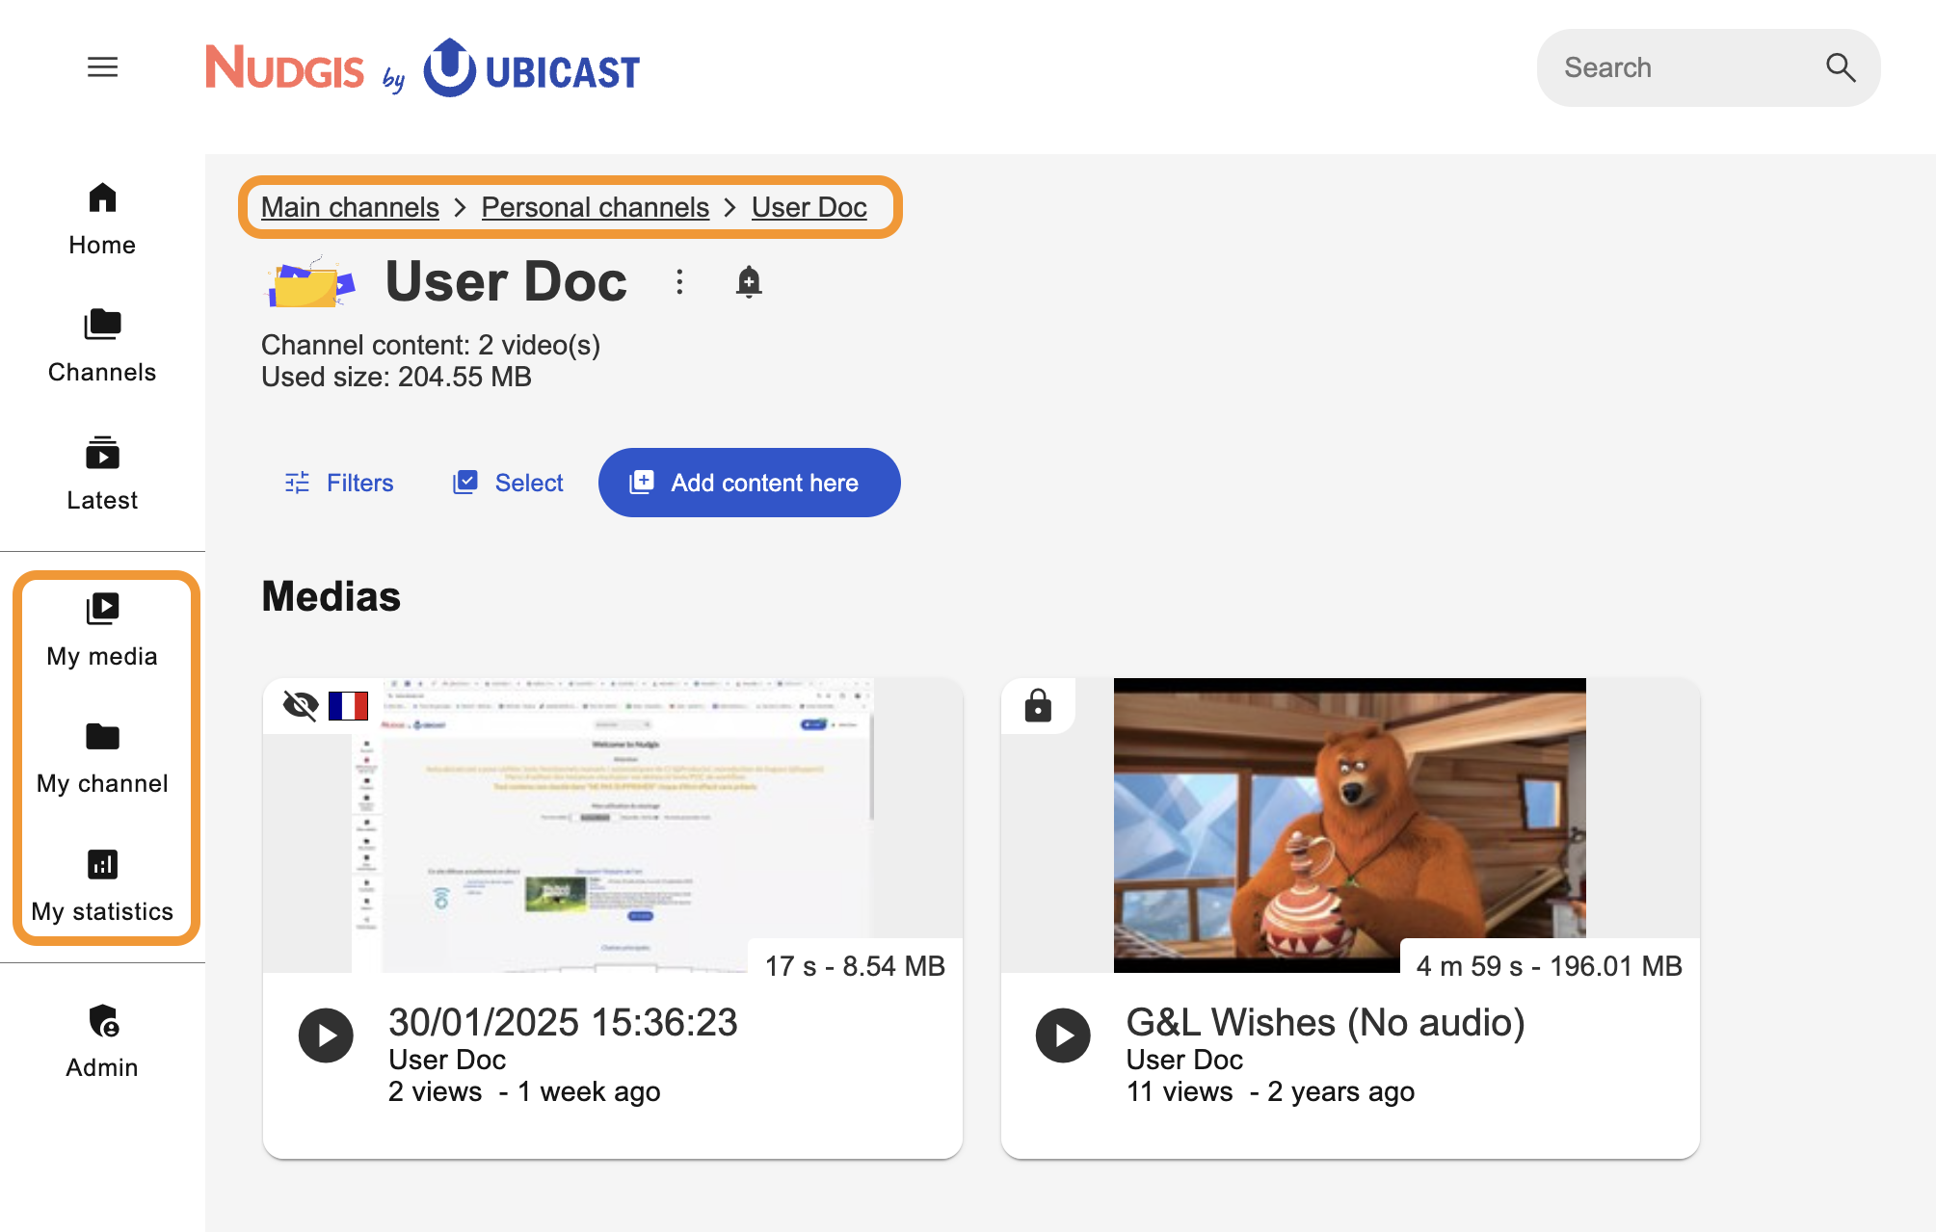This screenshot has height=1232, width=1936.
Task: Click the Nudgis by UbiCast logo
Action: pyautogui.click(x=423, y=67)
